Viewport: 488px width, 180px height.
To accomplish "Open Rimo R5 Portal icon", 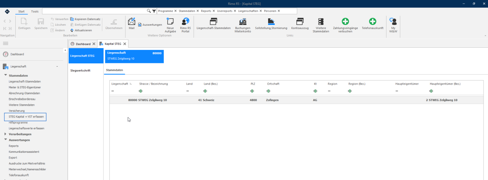I will tap(185, 21).
